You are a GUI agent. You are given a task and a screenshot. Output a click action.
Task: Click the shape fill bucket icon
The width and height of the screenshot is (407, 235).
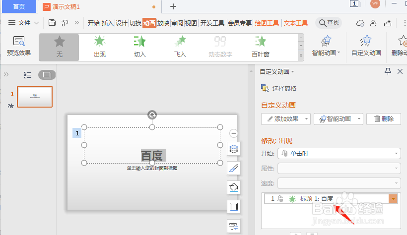[234, 187]
